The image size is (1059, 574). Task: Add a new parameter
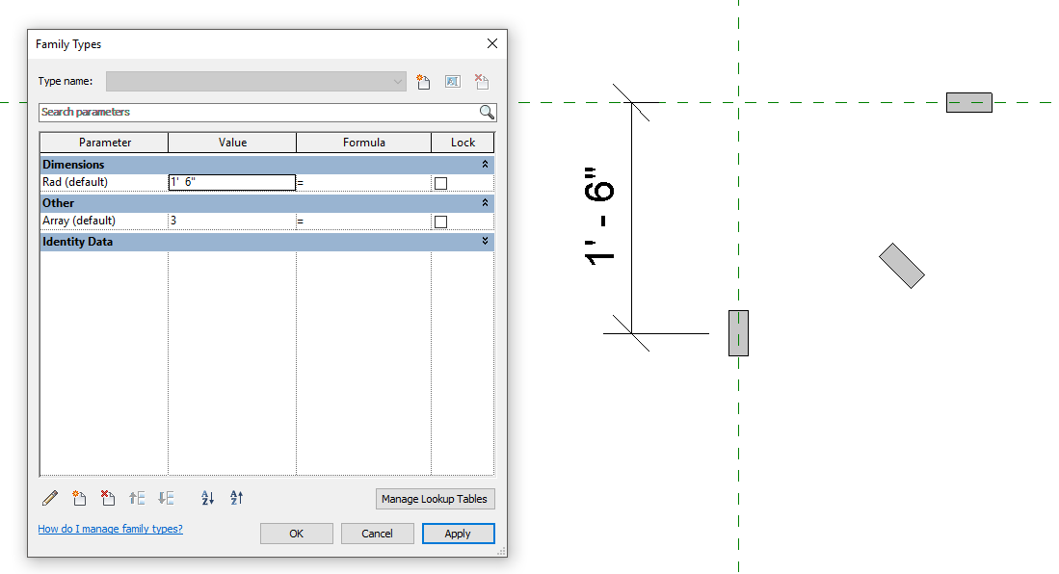[x=79, y=498]
